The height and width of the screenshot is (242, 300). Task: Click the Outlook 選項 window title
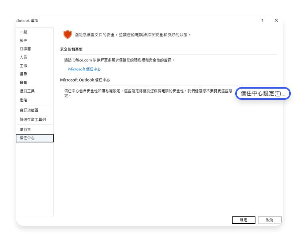click(27, 21)
